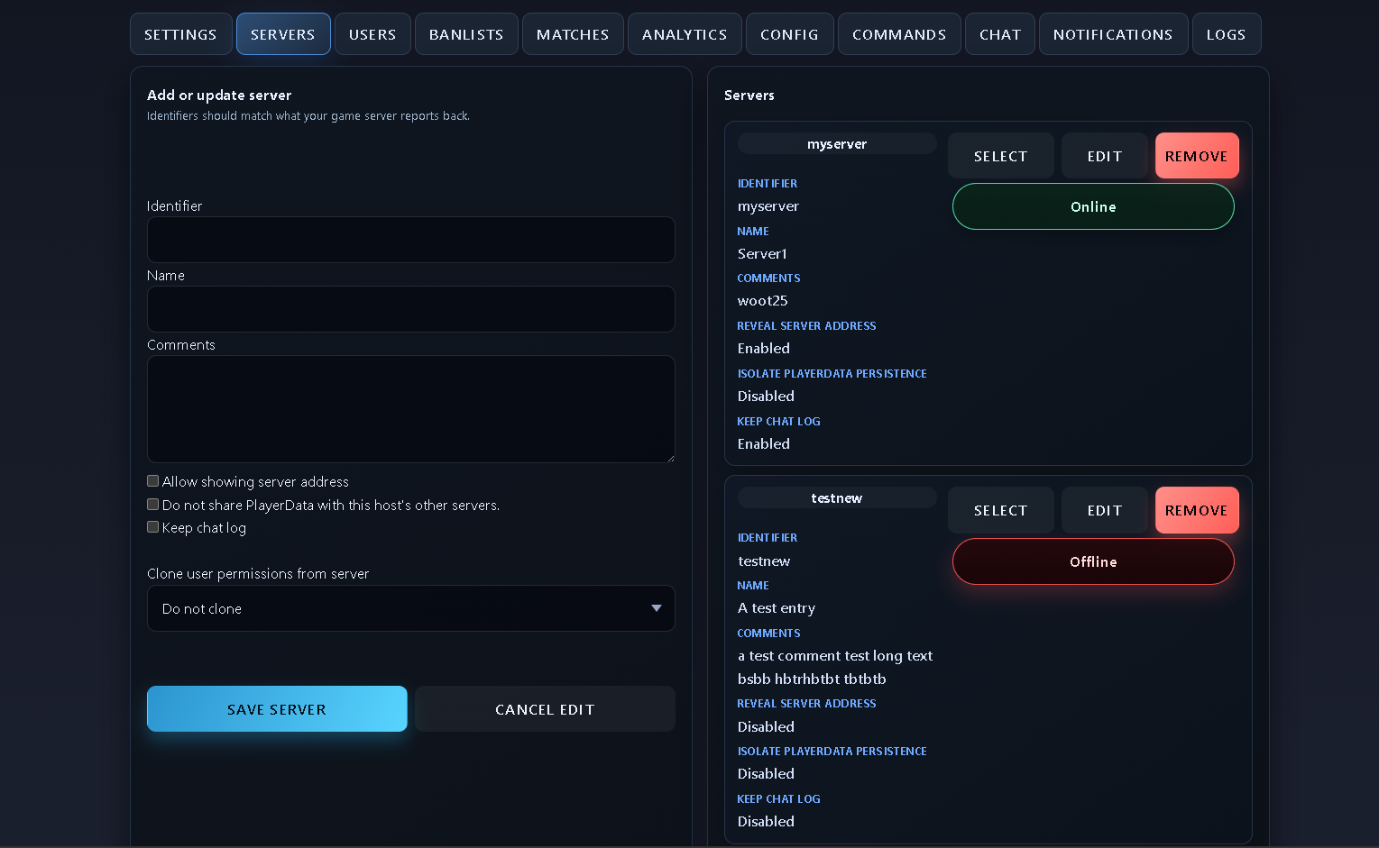Remove the myserver server

(x=1197, y=155)
